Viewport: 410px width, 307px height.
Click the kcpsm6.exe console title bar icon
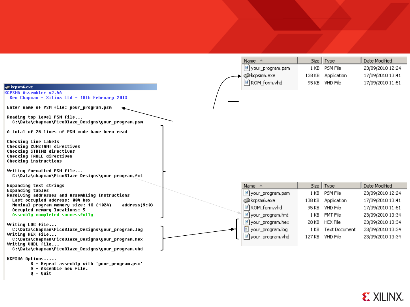7,87
